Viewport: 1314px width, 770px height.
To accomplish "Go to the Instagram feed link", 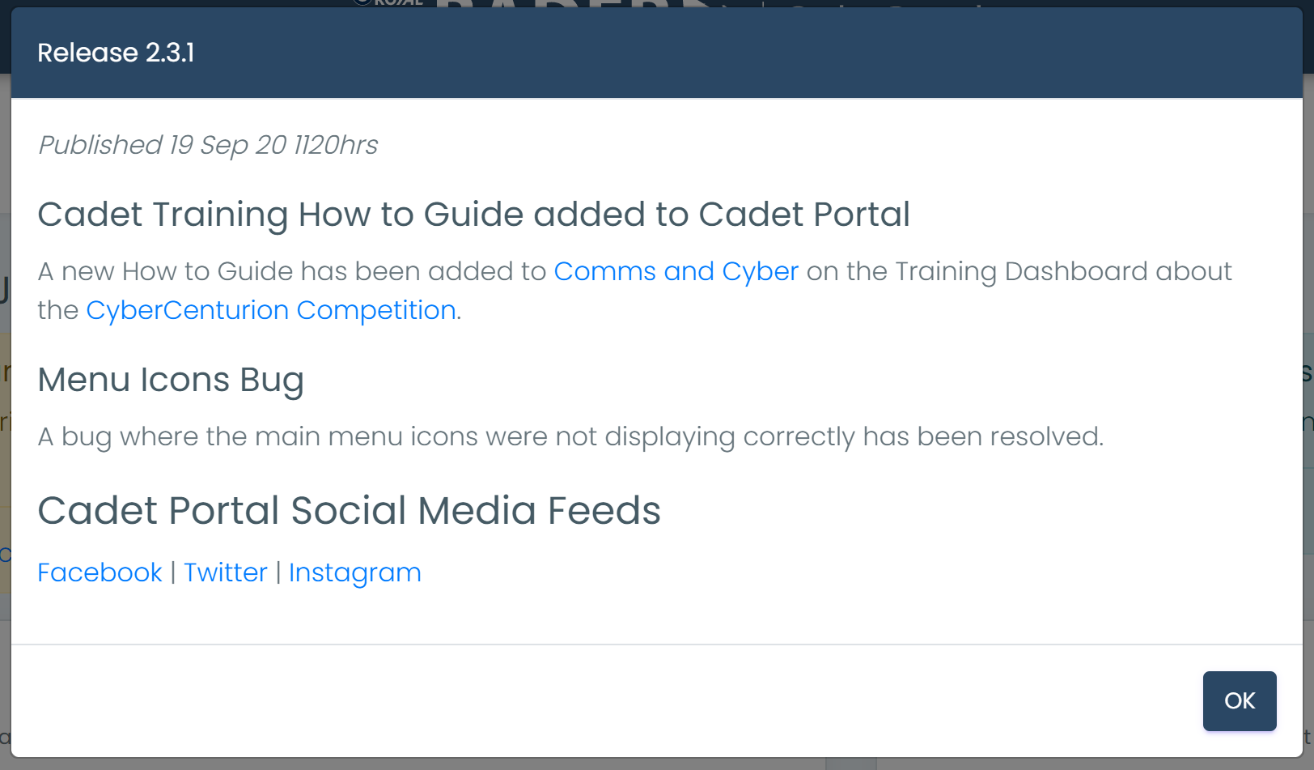I will click(354, 572).
